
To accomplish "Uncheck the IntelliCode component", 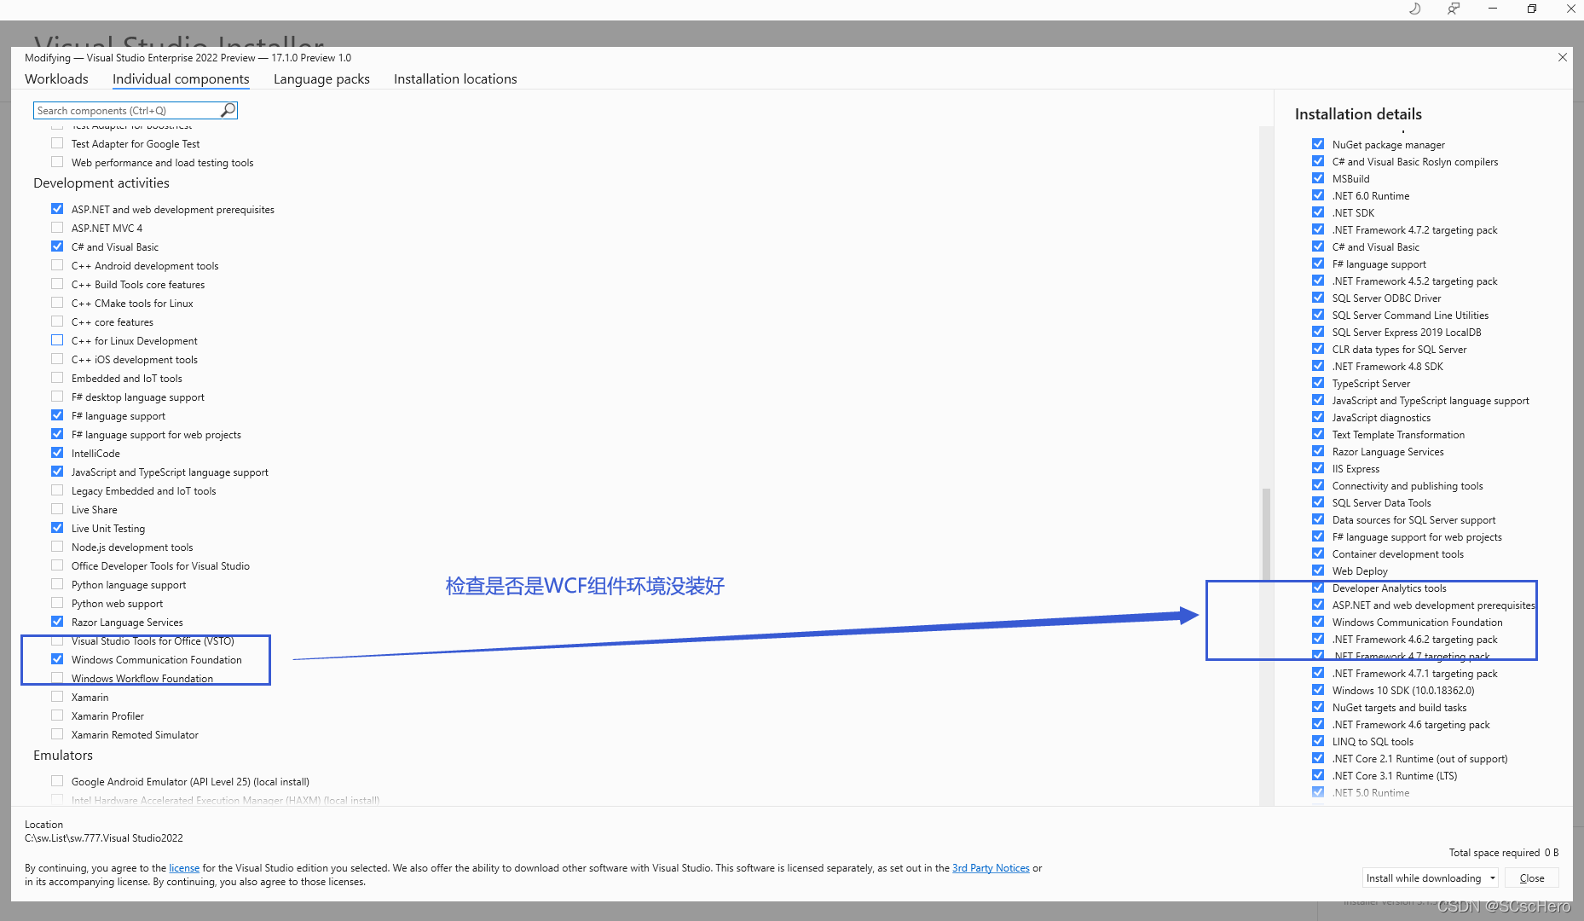I will pyautogui.click(x=57, y=453).
